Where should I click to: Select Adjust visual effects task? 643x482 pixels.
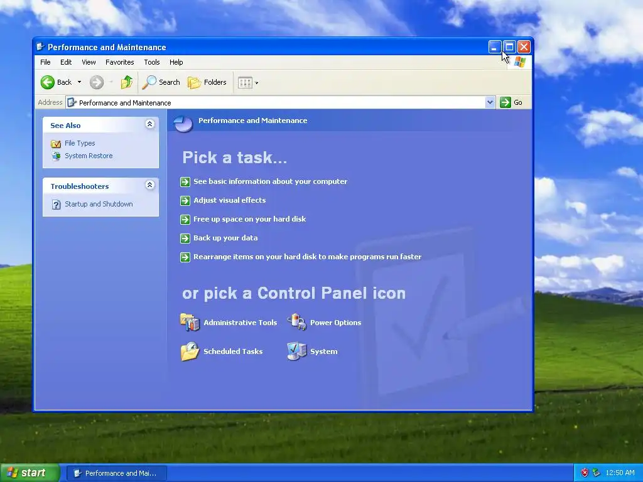(x=230, y=200)
